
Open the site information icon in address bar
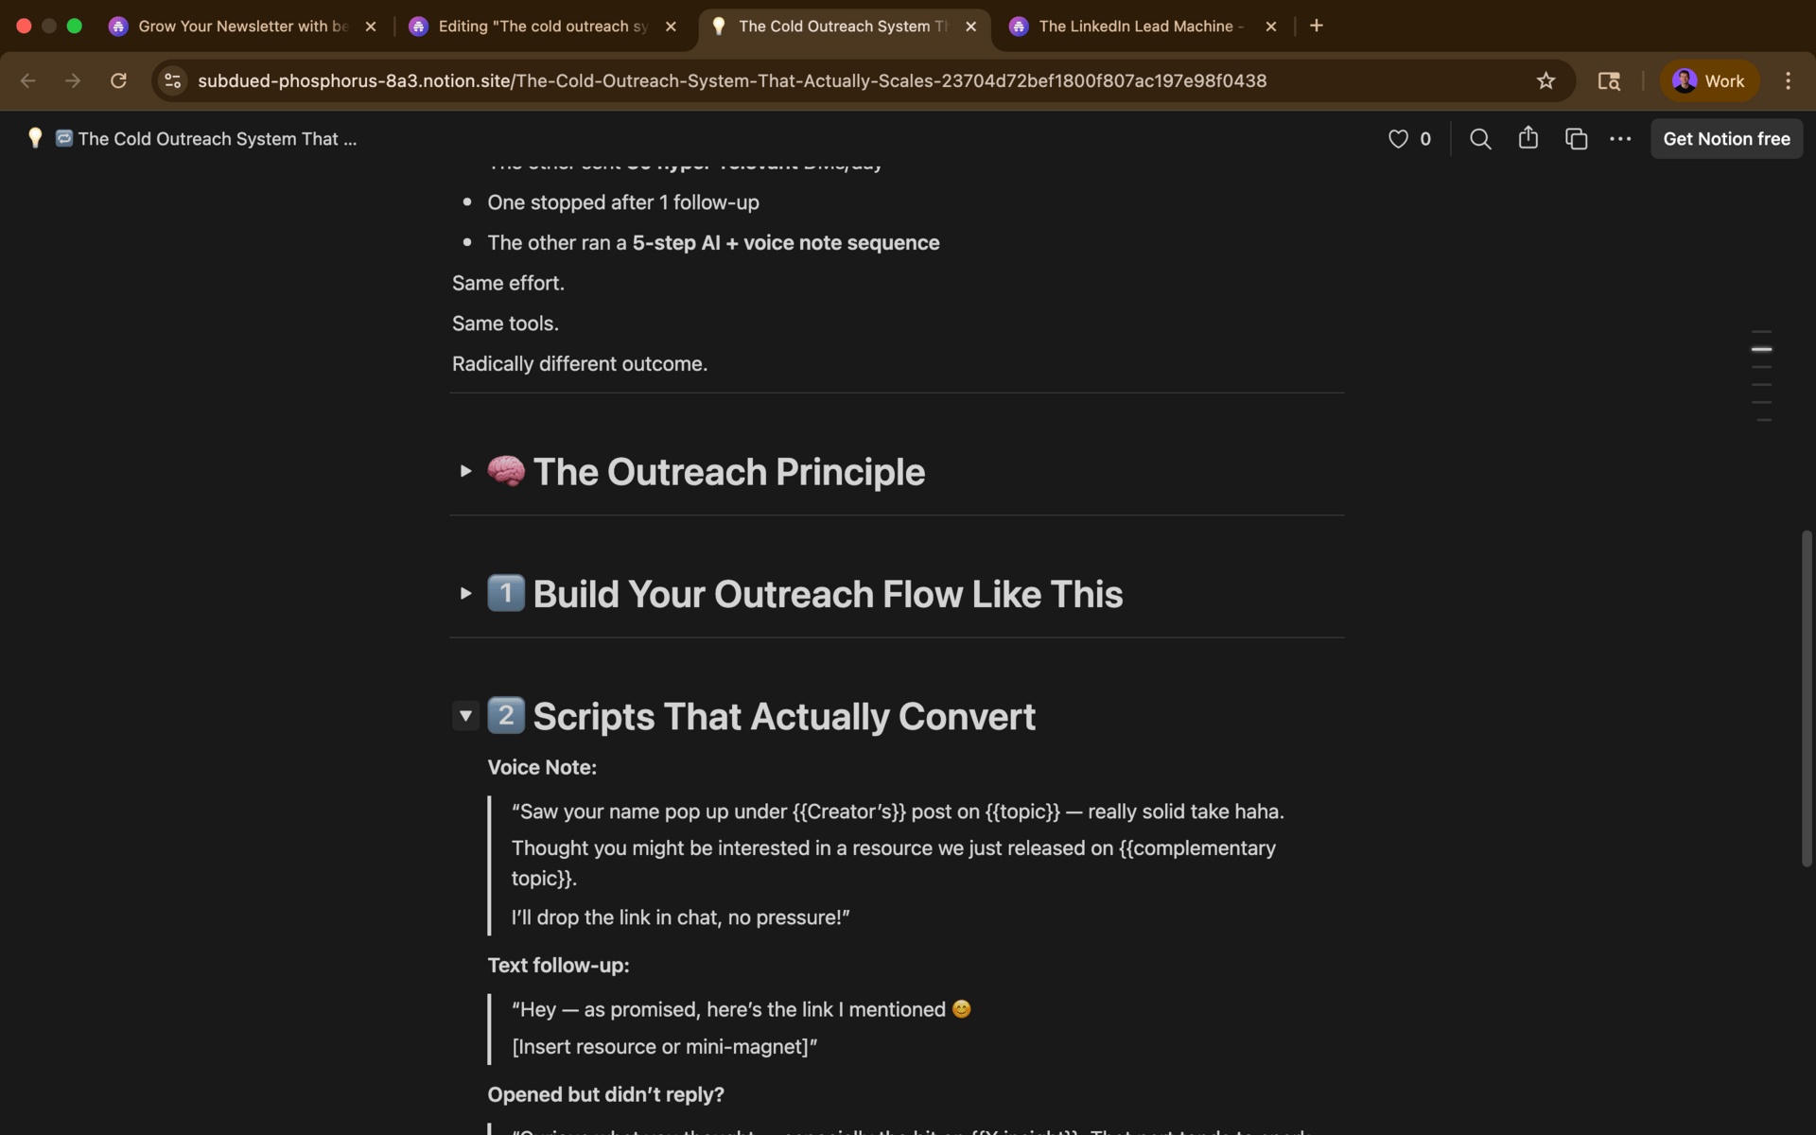(x=173, y=81)
